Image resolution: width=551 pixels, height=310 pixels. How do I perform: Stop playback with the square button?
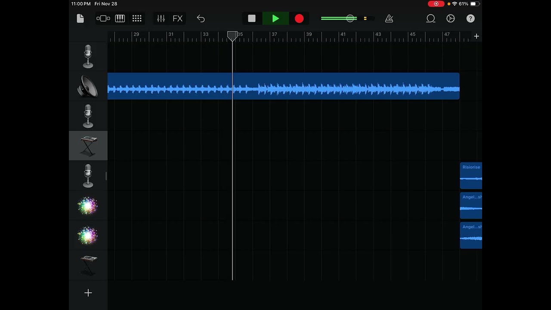pos(252,19)
